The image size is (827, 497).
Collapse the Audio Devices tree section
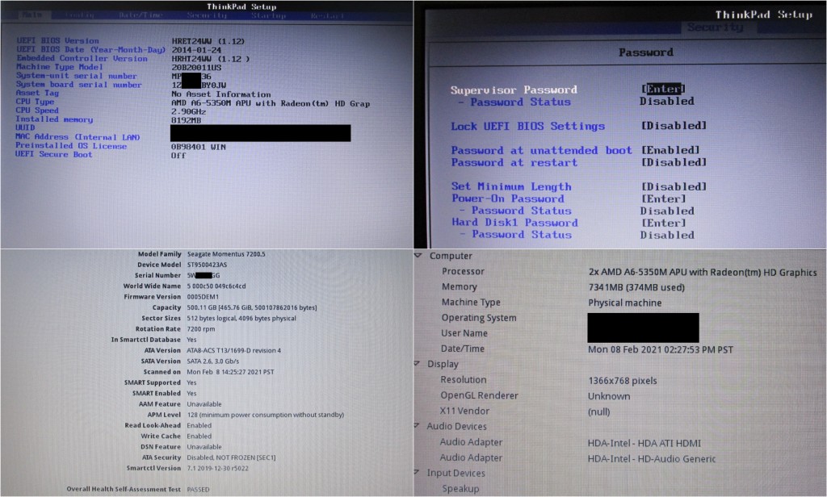[x=417, y=426]
